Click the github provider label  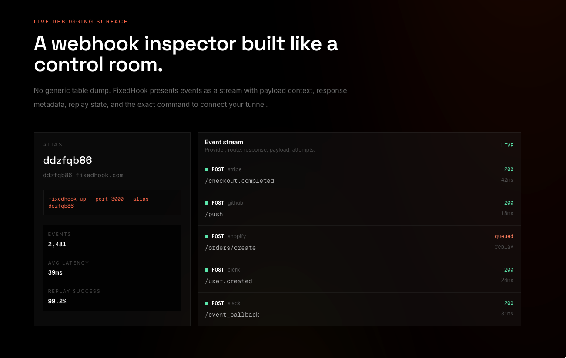point(235,203)
